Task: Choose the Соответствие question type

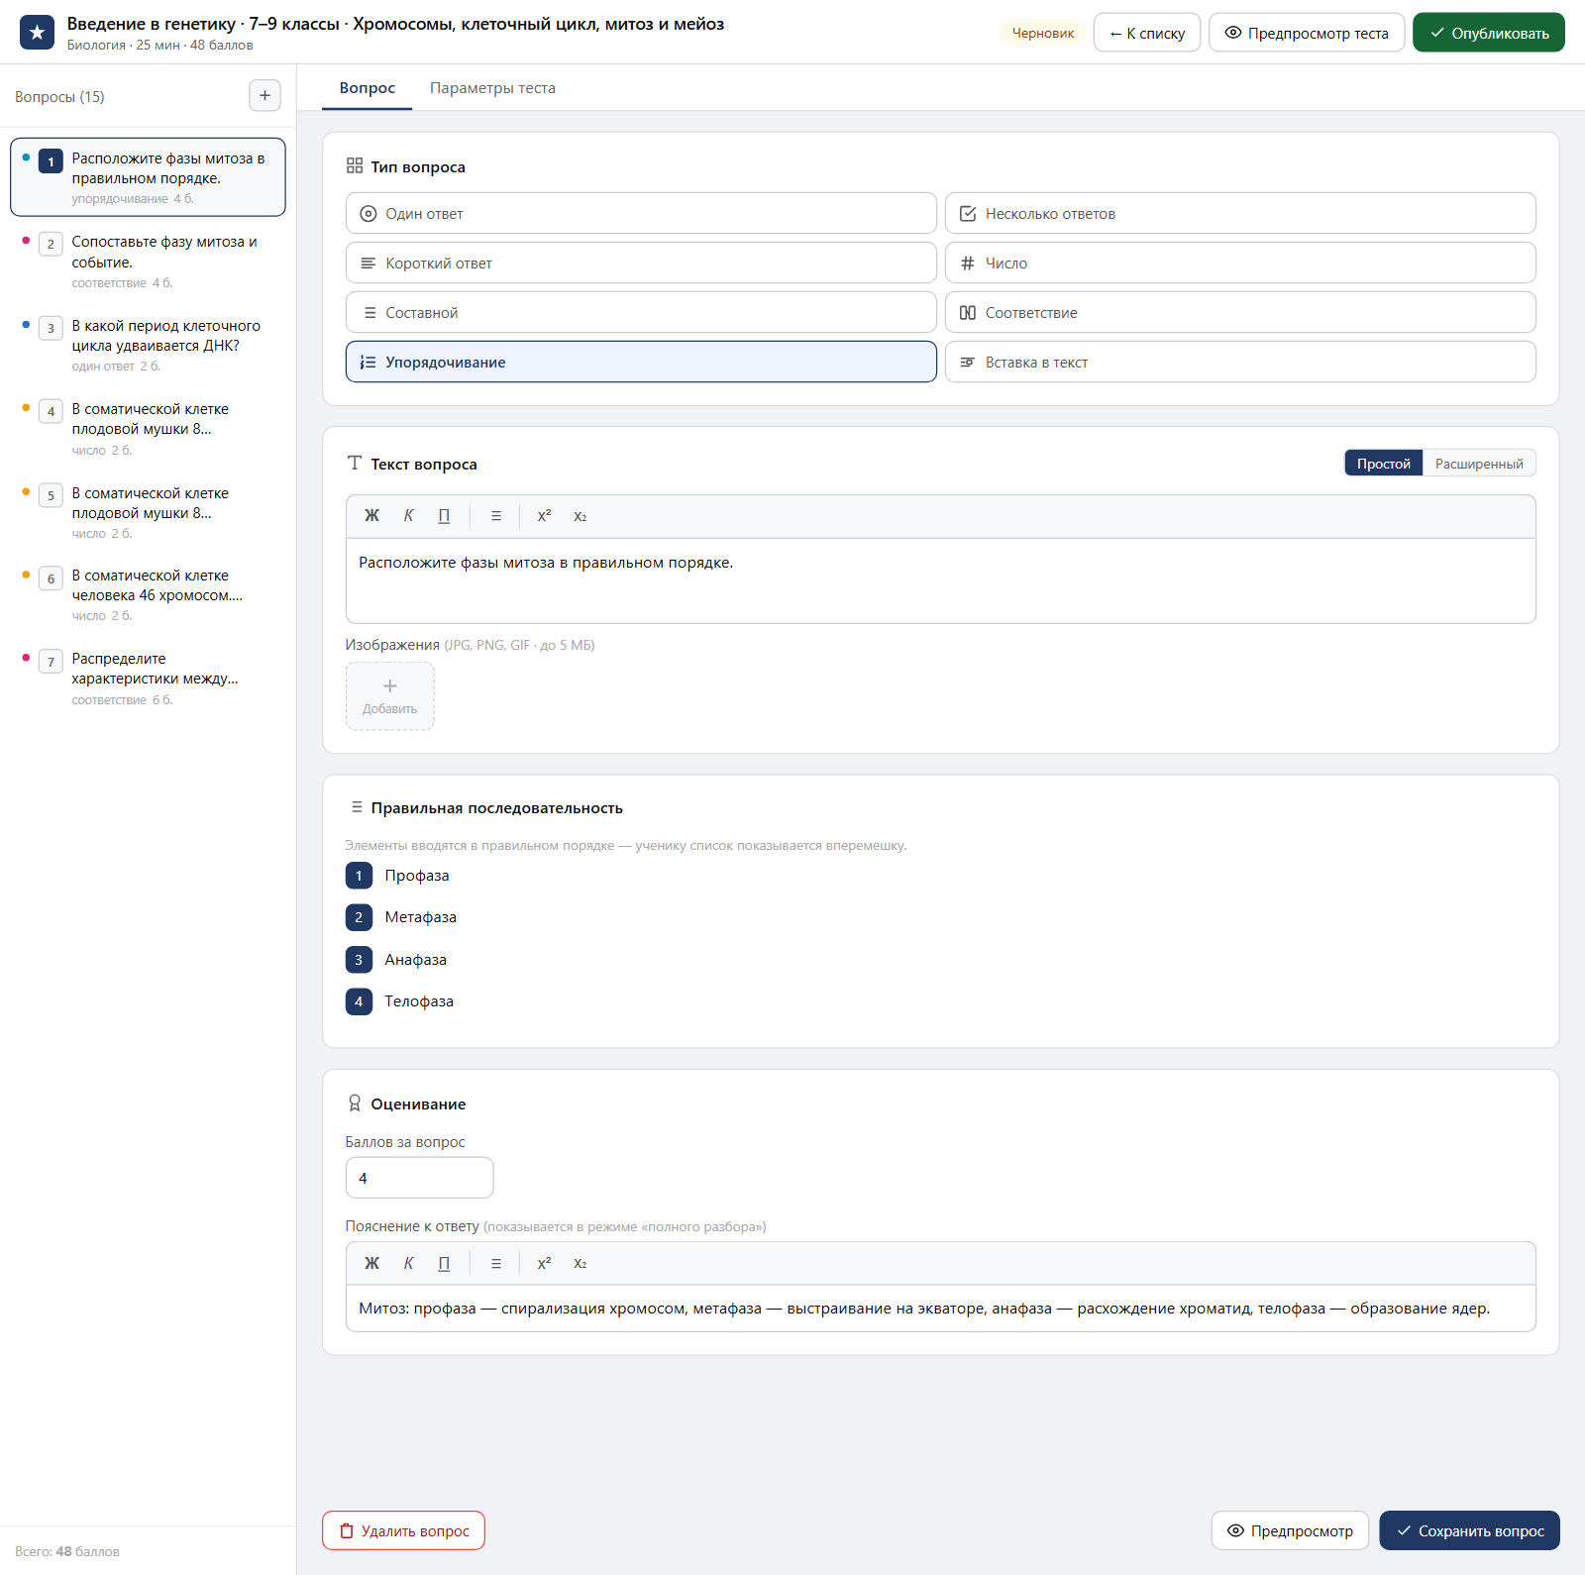Action: coord(1240,312)
